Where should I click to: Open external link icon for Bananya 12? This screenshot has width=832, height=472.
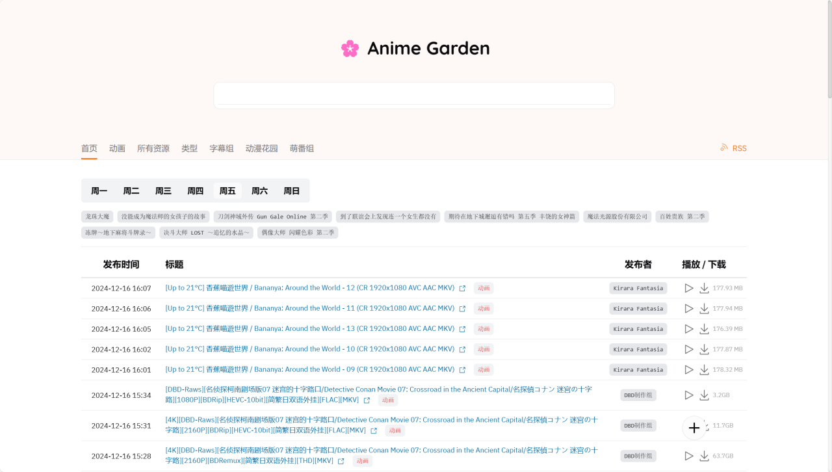click(x=462, y=289)
